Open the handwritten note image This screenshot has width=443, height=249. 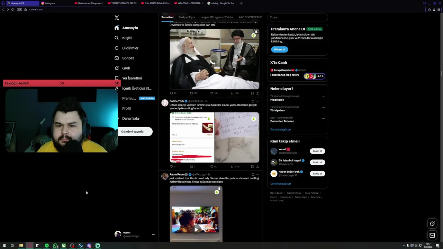[237, 137]
